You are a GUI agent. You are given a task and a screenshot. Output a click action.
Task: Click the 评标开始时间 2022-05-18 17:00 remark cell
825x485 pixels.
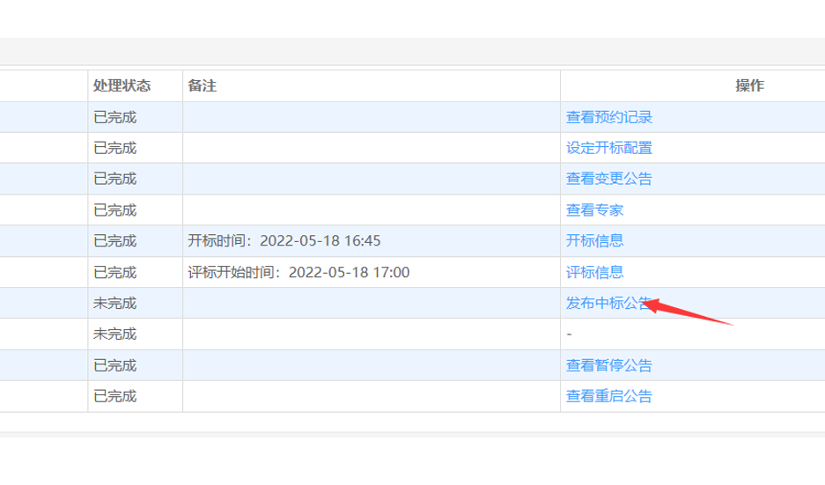(x=298, y=272)
